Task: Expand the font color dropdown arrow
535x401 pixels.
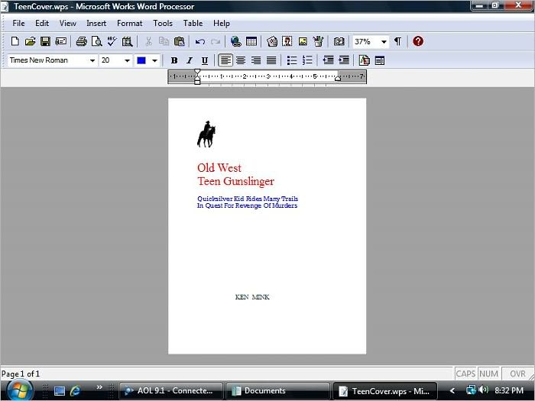Action: click(x=154, y=60)
